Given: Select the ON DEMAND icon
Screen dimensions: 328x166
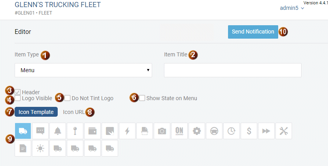Looking at the screenshot, I should click(179, 131).
